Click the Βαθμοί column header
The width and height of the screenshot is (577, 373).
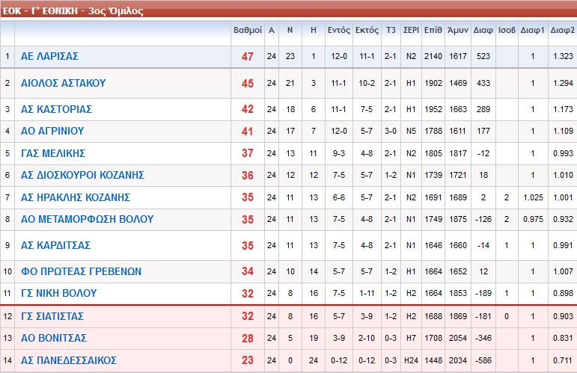click(248, 31)
